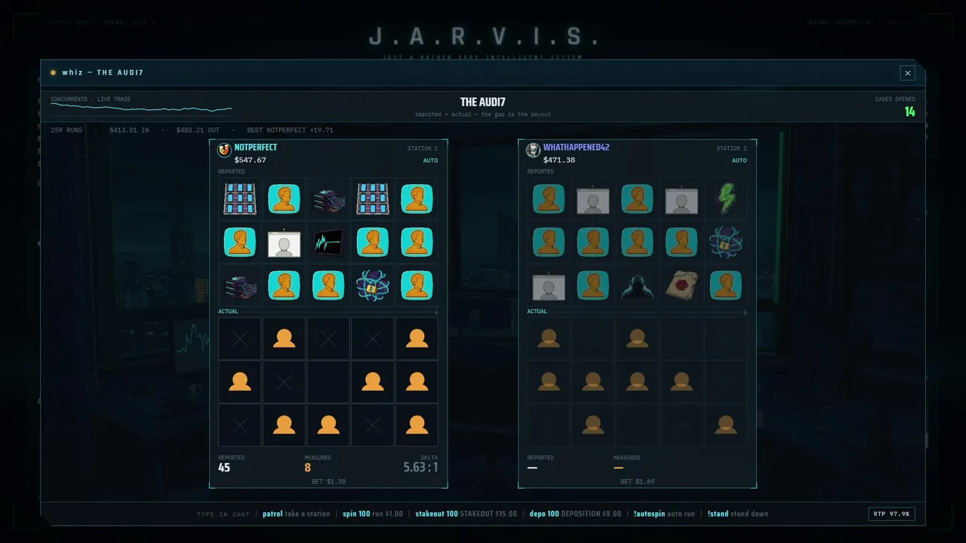Click NOTPERFECT's avatar at Station 1
The height and width of the screenshot is (543, 966).
[x=224, y=150]
